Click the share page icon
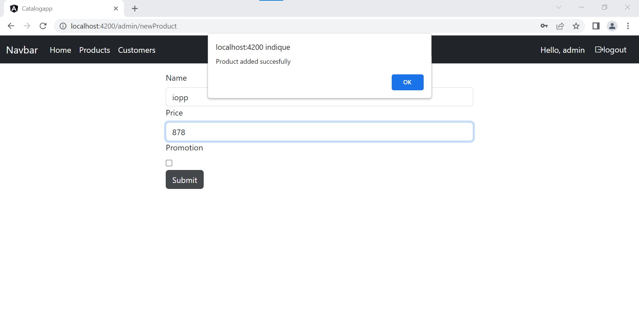This screenshot has width=639, height=336. coord(560,26)
